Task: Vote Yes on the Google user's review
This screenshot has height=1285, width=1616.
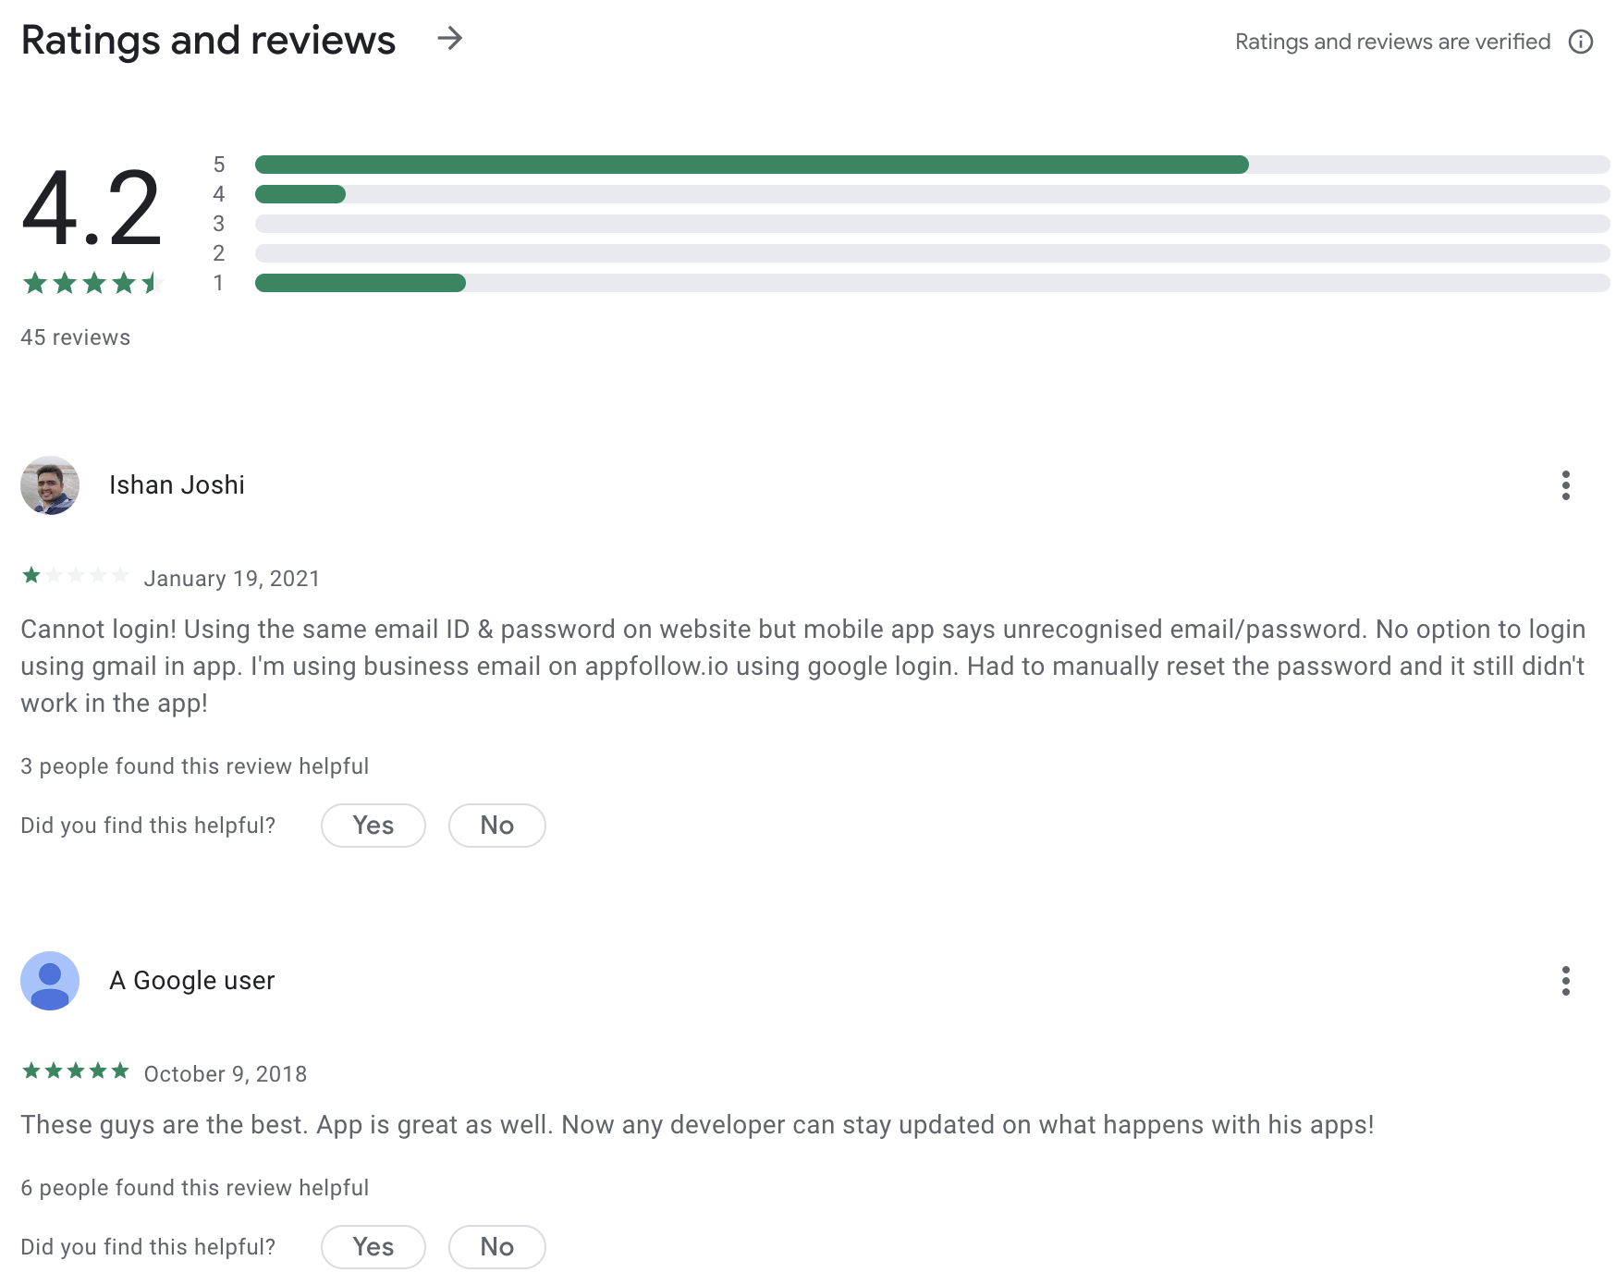Action: (x=373, y=1247)
